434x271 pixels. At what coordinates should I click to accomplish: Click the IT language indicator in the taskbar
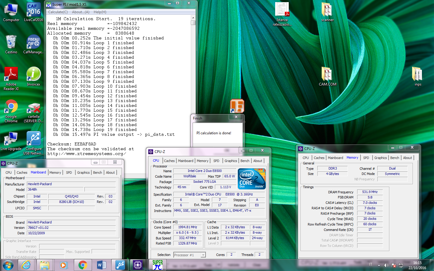371,264
